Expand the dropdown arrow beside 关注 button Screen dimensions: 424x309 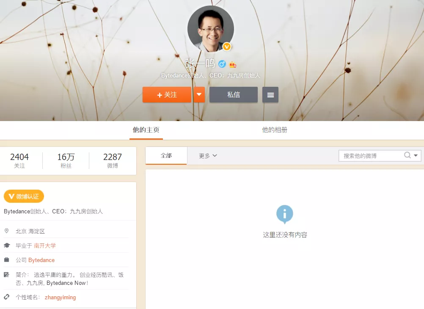(x=199, y=95)
